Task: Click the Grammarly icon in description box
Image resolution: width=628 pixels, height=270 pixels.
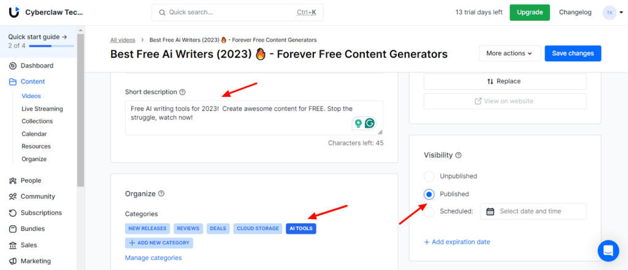Action: point(370,123)
